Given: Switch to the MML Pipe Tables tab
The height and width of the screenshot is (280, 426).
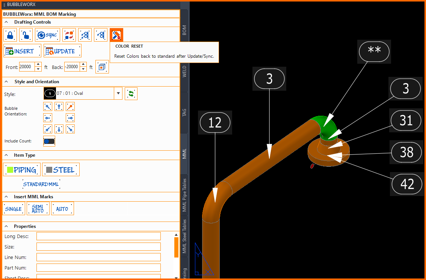Looking at the screenshot, I should [184, 195].
